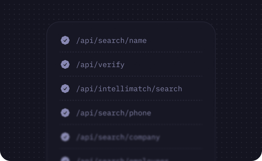Click the dotted background left of the card
This screenshot has width=262, height=161.
pyautogui.click(x=24, y=84)
